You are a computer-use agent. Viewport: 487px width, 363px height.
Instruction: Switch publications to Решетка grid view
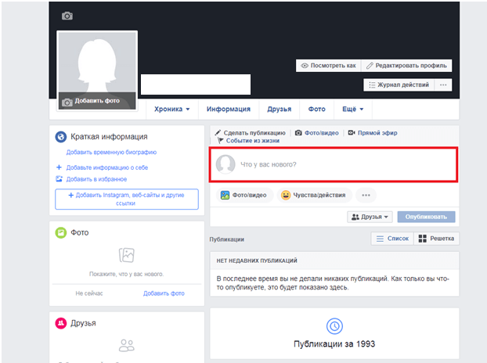point(436,239)
